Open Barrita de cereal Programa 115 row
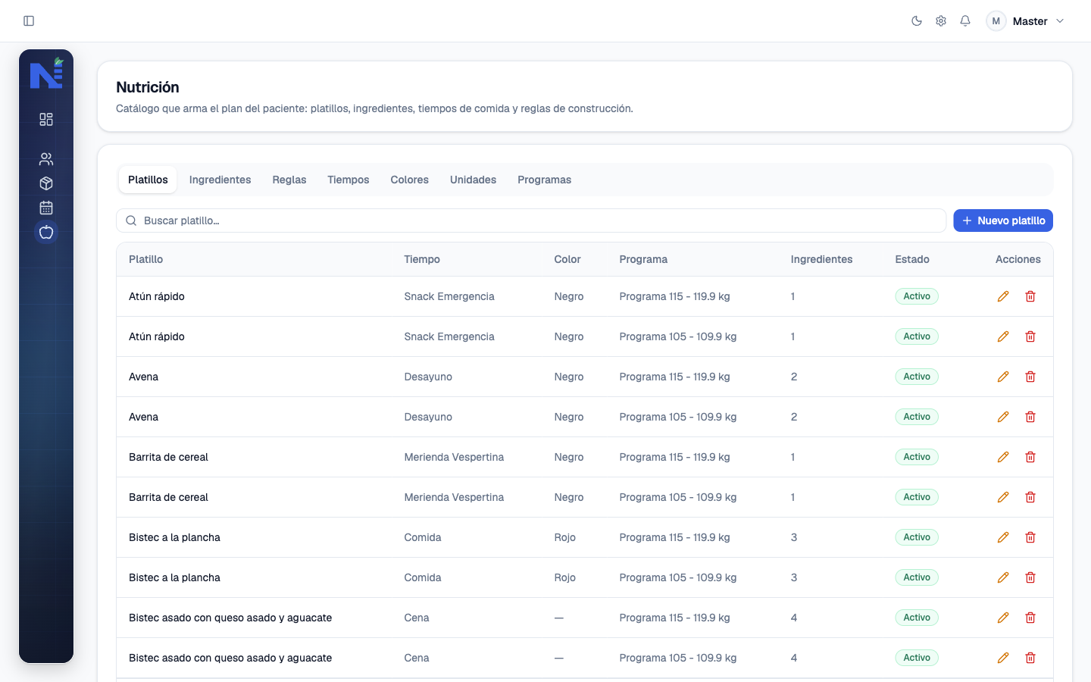Viewport: 1091px width, 682px height. click(x=585, y=457)
